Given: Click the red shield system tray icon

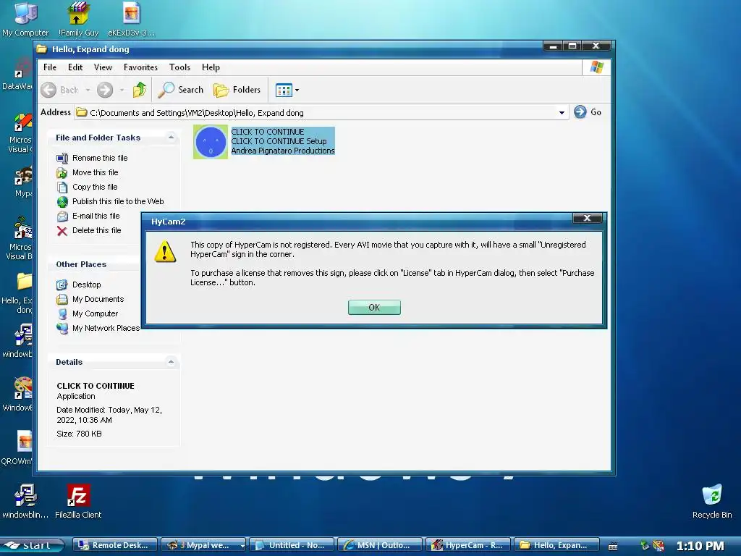Looking at the screenshot, I should (659, 545).
